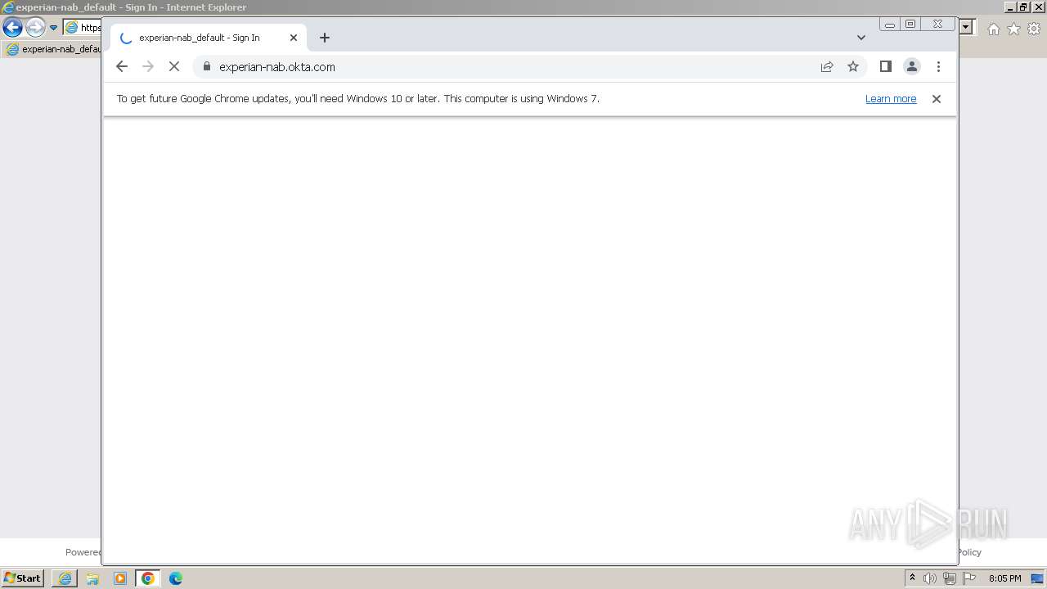Expand Internet Explorer address bar dropdown
Viewport: 1047px width, 589px height.
point(966,28)
